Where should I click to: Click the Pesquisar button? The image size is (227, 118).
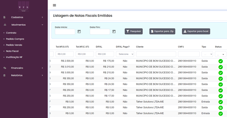click(133, 31)
